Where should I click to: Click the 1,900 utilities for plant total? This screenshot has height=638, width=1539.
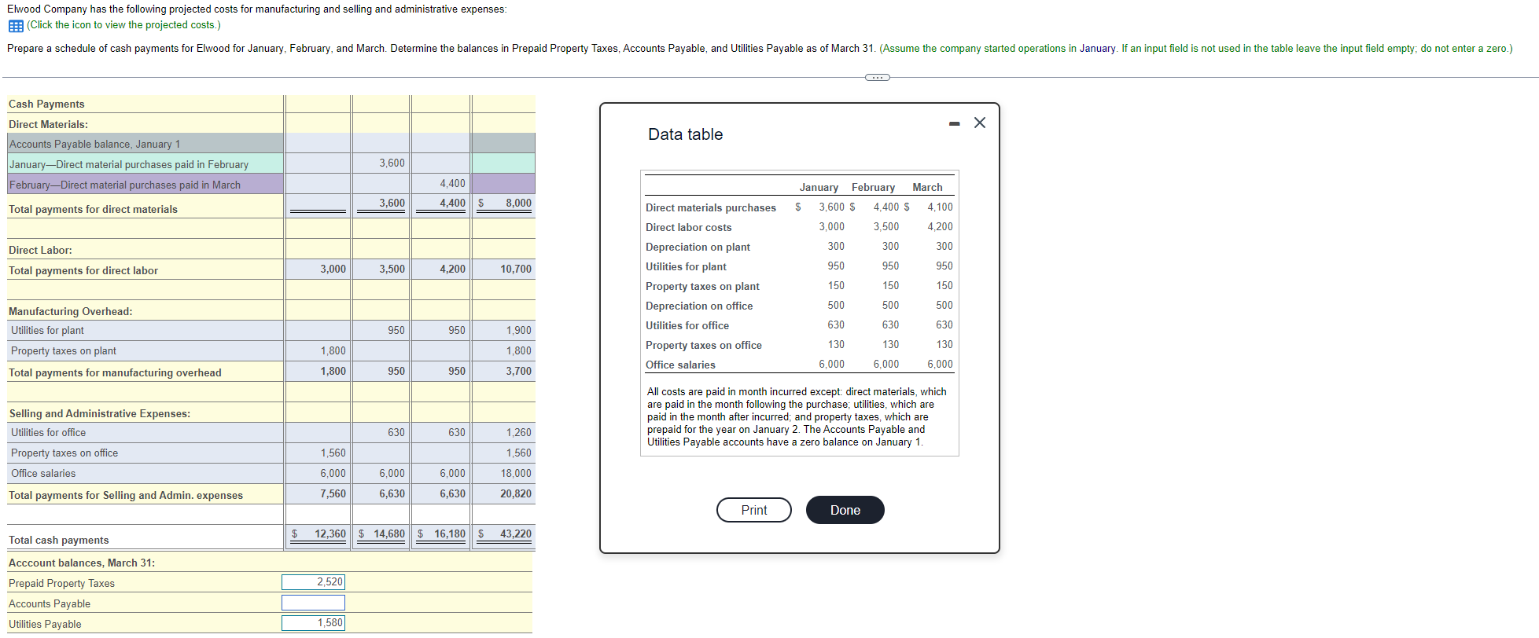tap(504, 331)
